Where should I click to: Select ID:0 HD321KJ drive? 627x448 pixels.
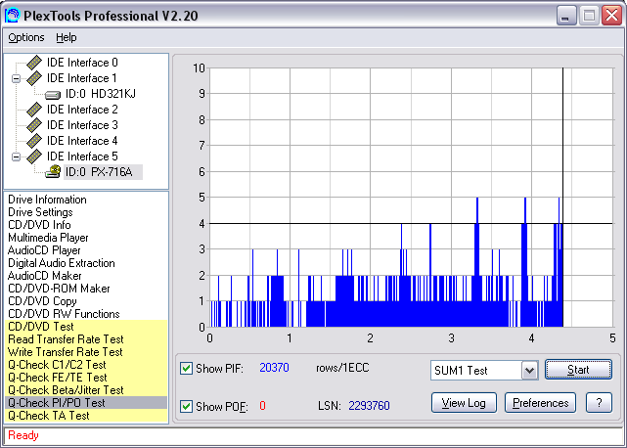[101, 94]
